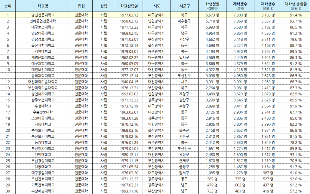
Task: Click the 재학생수 (전체) column header
Action: pyautogui.click(x=240, y=6)
